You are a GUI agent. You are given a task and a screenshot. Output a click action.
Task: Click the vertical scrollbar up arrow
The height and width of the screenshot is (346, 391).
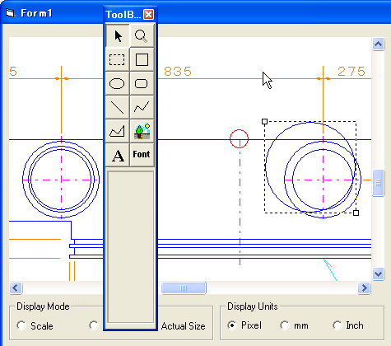click(x=378, y=44)
